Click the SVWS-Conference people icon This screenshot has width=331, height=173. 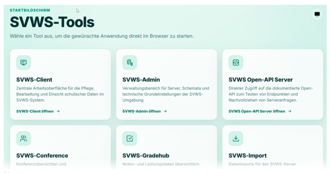click(23, 138)
